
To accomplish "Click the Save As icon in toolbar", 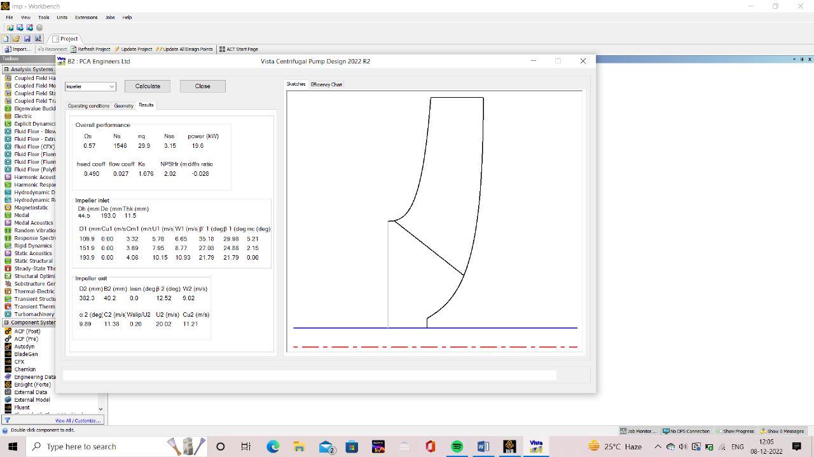I will [x=38, y=39].
